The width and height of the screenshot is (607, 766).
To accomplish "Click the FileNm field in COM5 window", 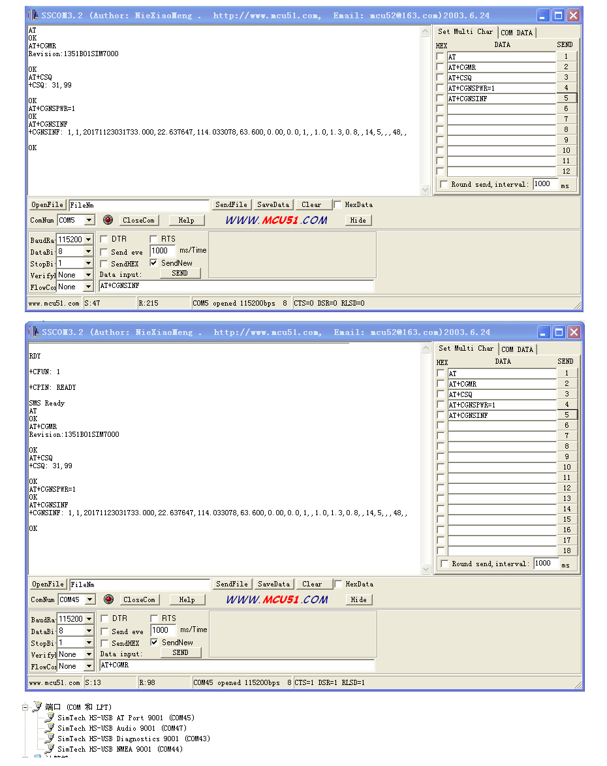I will (x=138, y=205).
